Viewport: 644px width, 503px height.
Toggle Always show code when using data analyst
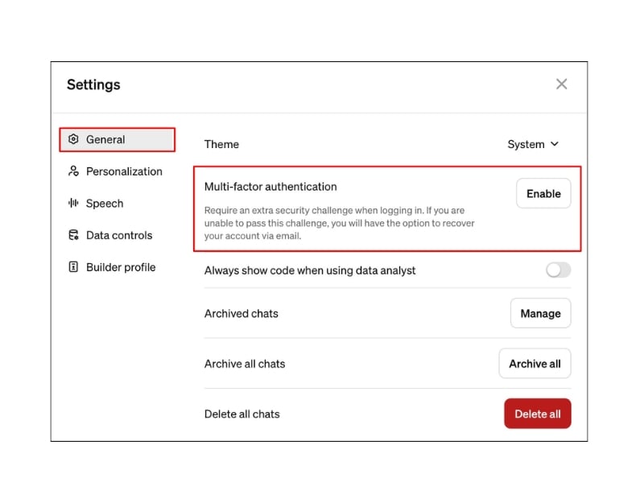point(558,270)
